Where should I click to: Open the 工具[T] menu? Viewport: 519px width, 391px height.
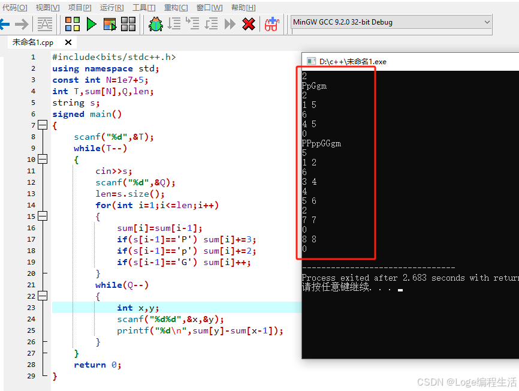pyautogui.click(x=144, y=7)
